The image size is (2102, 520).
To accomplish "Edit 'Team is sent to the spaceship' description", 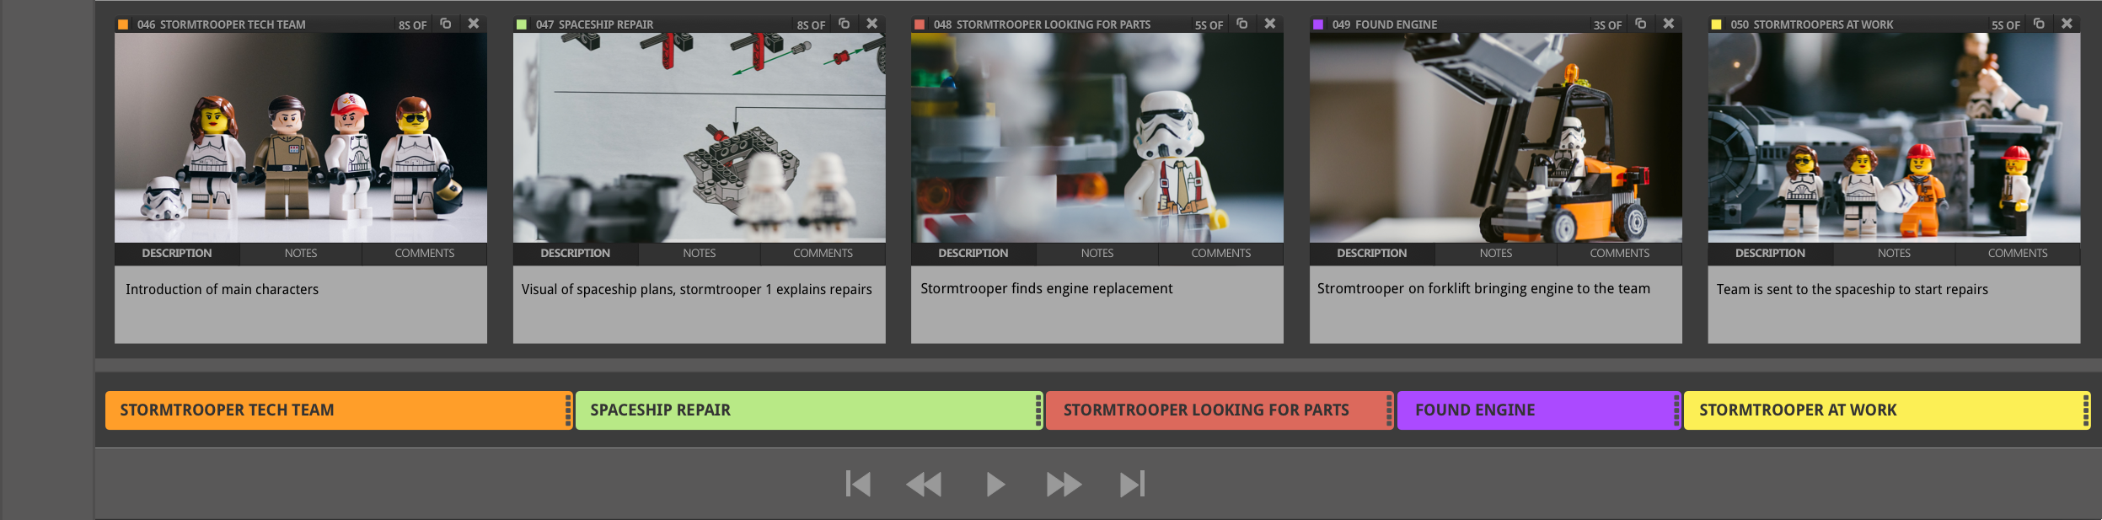I will tap(1894, 304).
